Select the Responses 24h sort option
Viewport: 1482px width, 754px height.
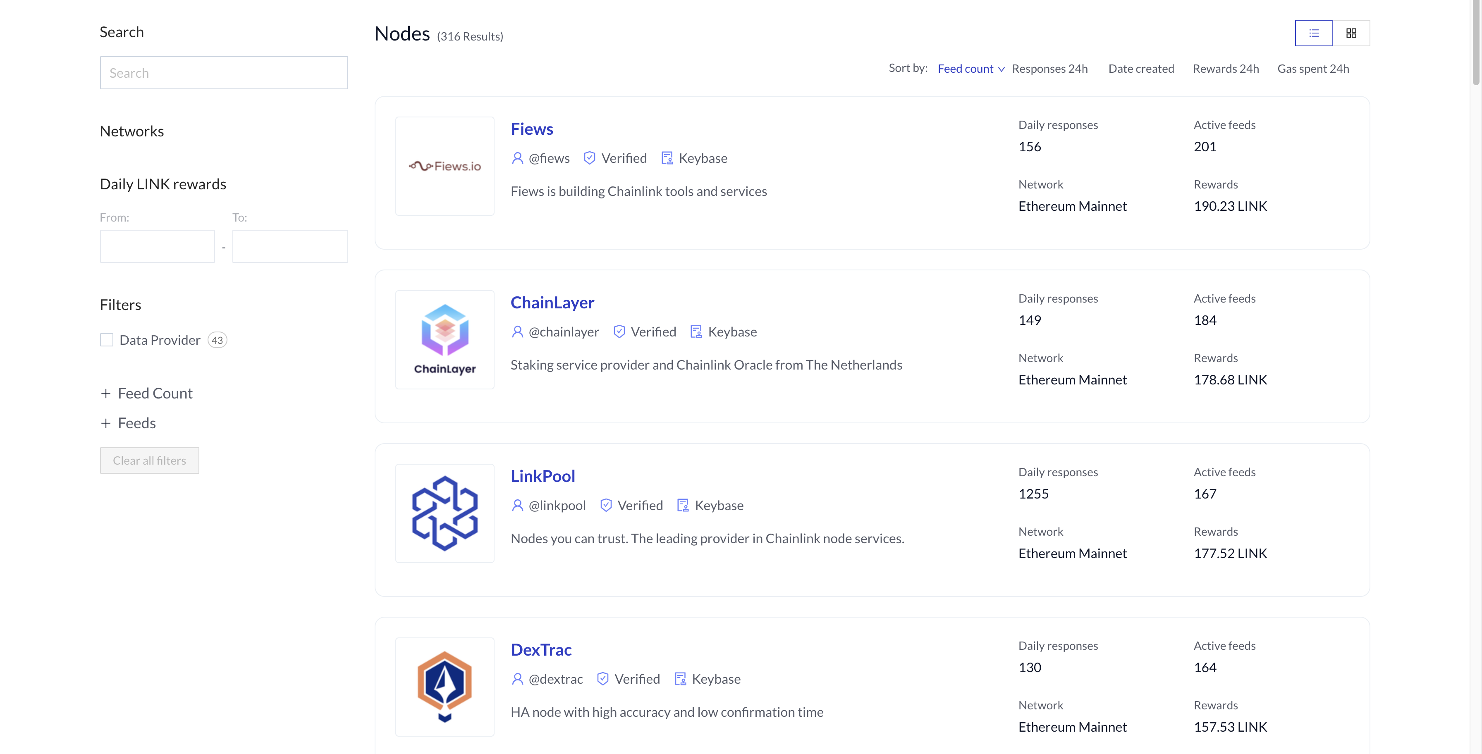click(1049, 68)
